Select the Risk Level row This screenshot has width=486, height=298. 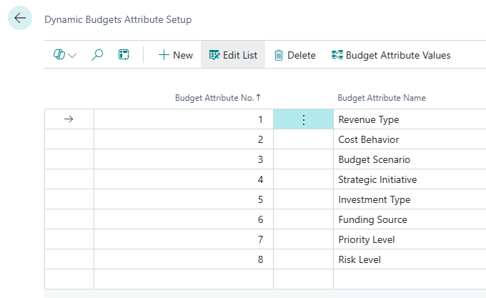(x=359, y=260)
